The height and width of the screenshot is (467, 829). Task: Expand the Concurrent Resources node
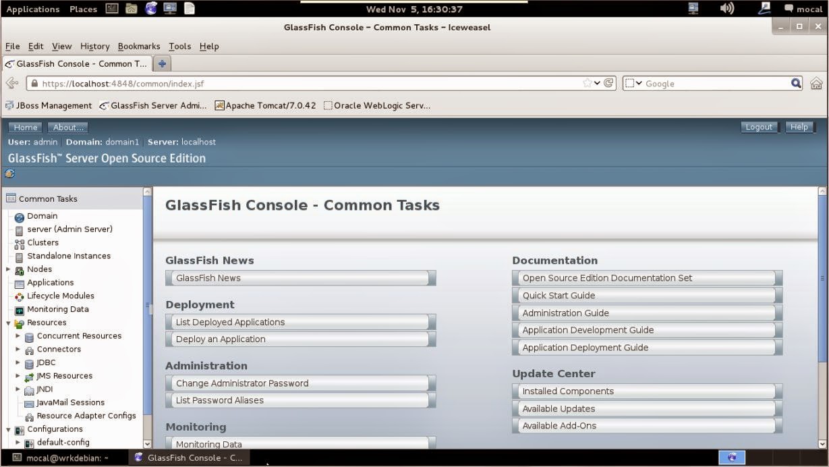[x=18, y=335]
